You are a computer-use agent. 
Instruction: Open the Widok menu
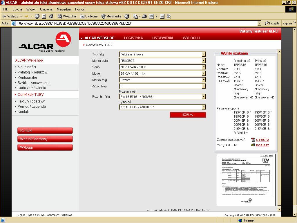(x=31, y=9)
